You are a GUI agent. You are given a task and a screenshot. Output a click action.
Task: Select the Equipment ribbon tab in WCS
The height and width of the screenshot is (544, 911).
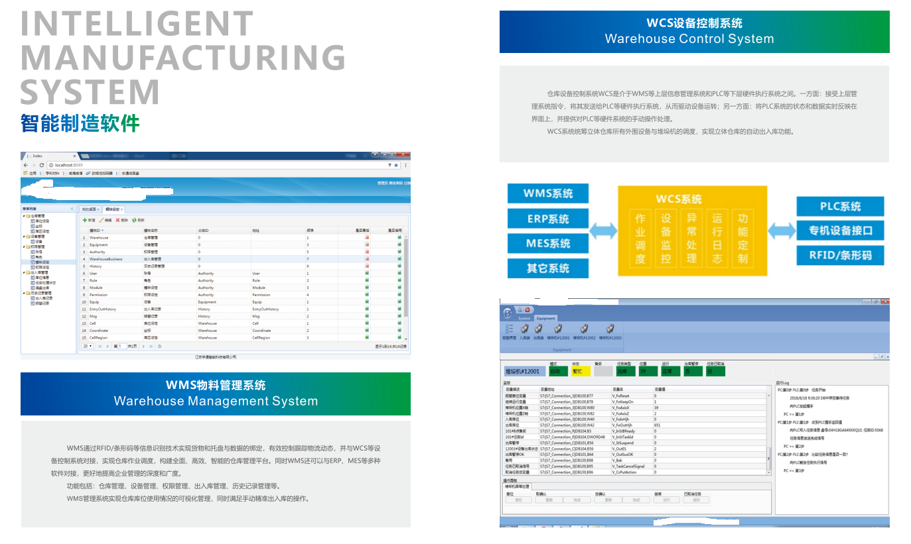coord(546,319)
